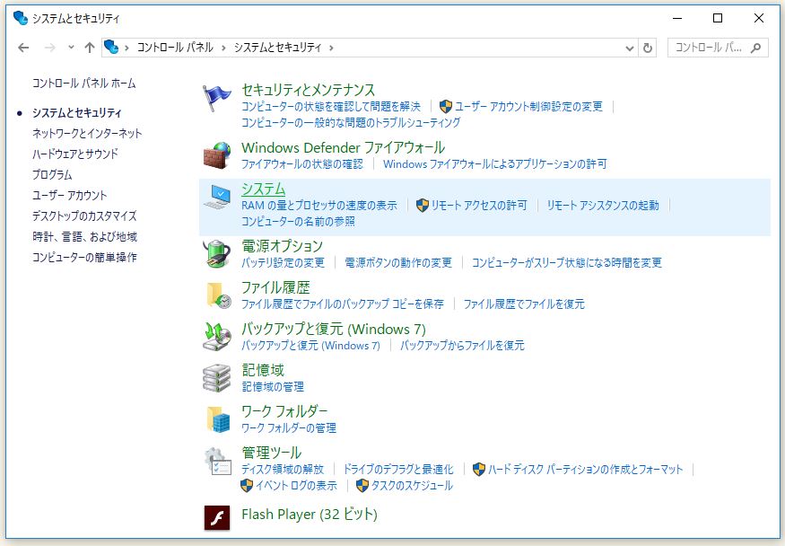Click コンピューターがスリープ状態になる時間を変更
This screenshot has width=785, height=546.
click(567, 262)
